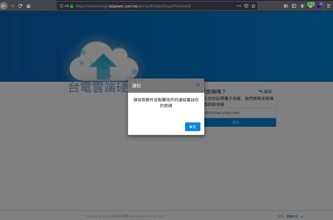The image size is (333, 220).
Task: Click the URL address bar text
Action: [x=133, y=6]
